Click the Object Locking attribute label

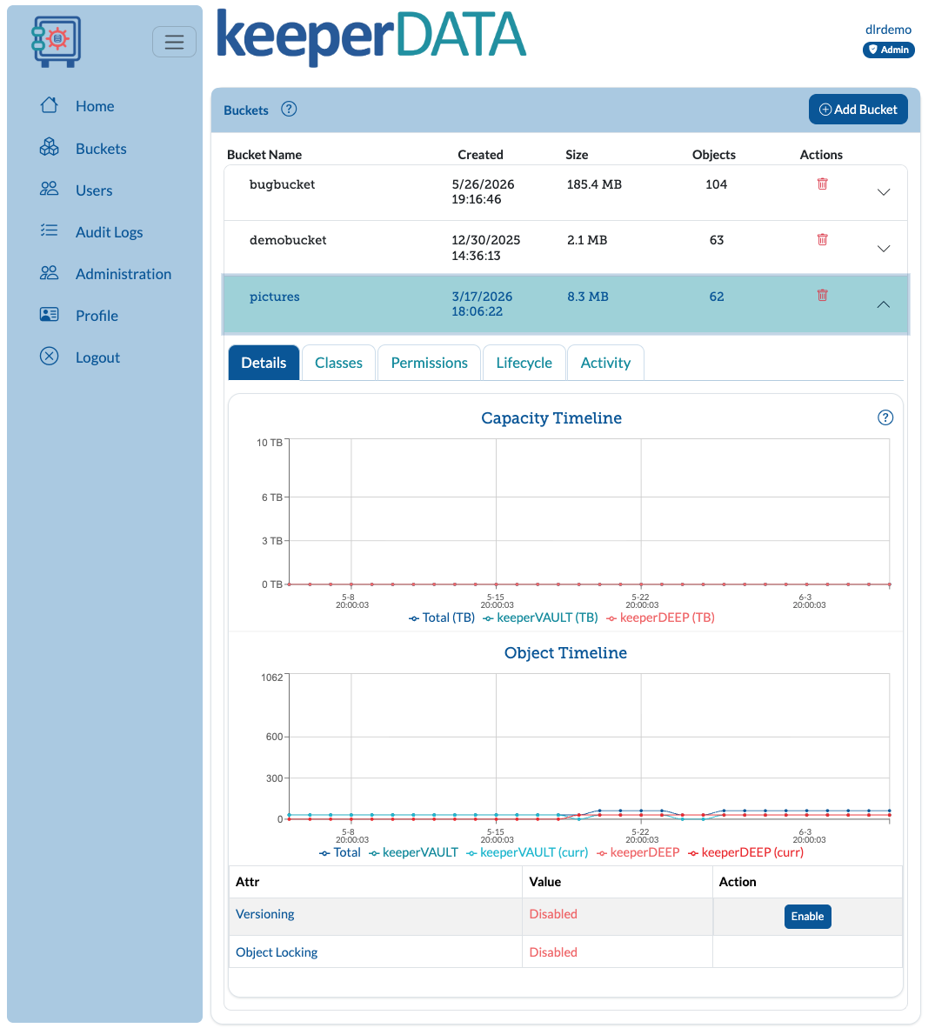[277, 952]
